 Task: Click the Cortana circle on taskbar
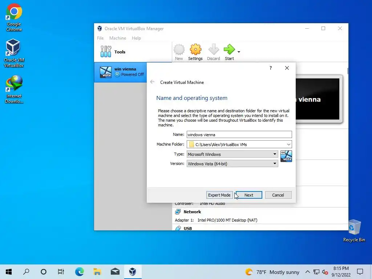click(44, 272)
